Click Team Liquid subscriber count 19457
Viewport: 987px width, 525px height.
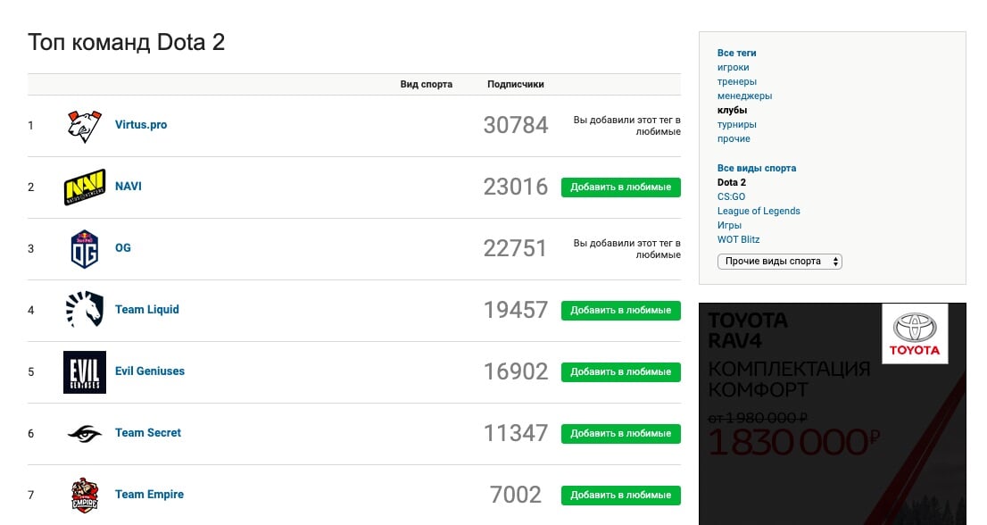tap(516, 311)
